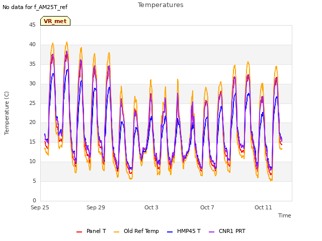The height and width of the screenshot is (241, 322).
Task: Click the Oct 7 x-axis tick label
Action: click(x=207, y=207)
